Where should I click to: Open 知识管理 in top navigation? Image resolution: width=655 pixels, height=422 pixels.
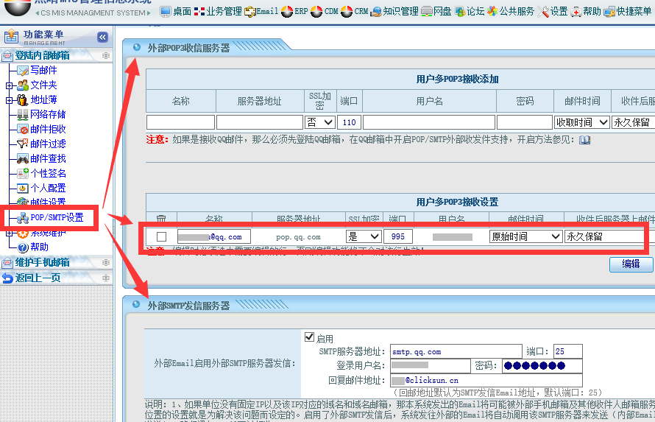coord(394,11)
